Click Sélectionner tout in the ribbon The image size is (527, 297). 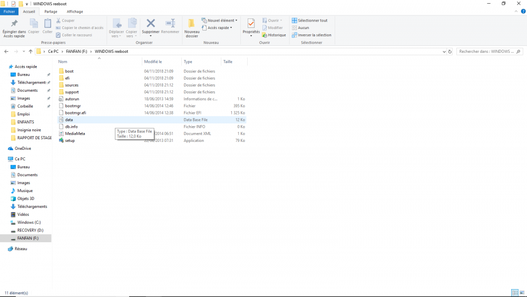pos(309,21)
